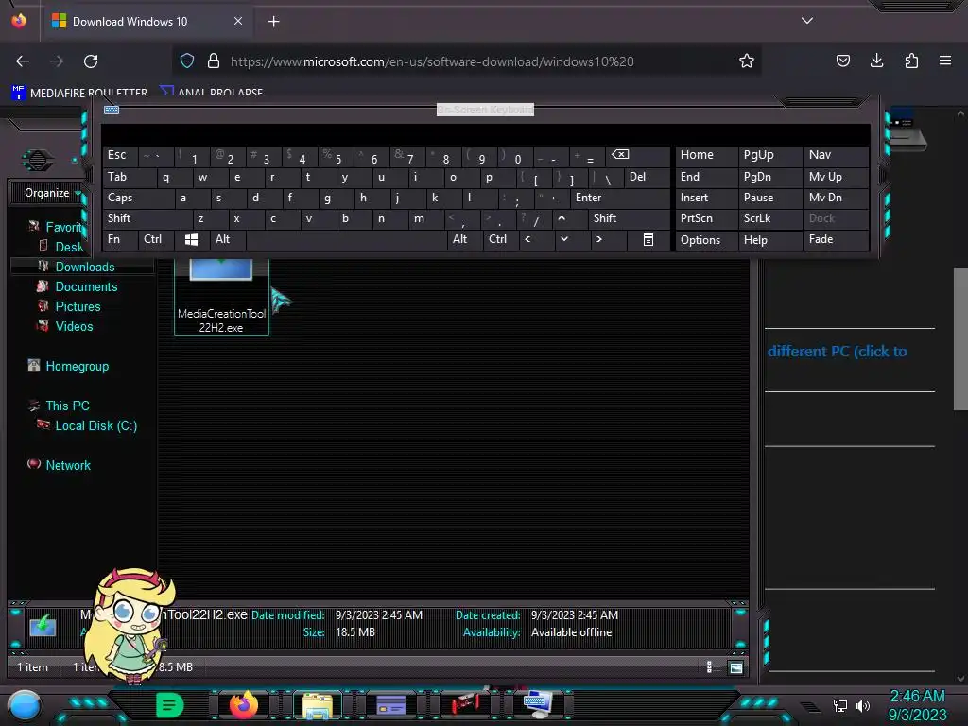Open the Firefox extensions puzzle icon
968x726 pixels.
click(911, 60)
